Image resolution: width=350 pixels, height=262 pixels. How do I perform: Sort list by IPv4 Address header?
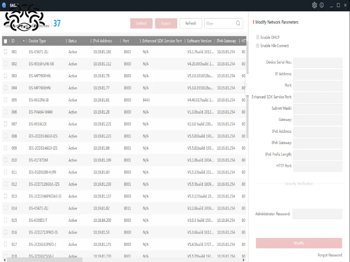(x=102, y=41)
